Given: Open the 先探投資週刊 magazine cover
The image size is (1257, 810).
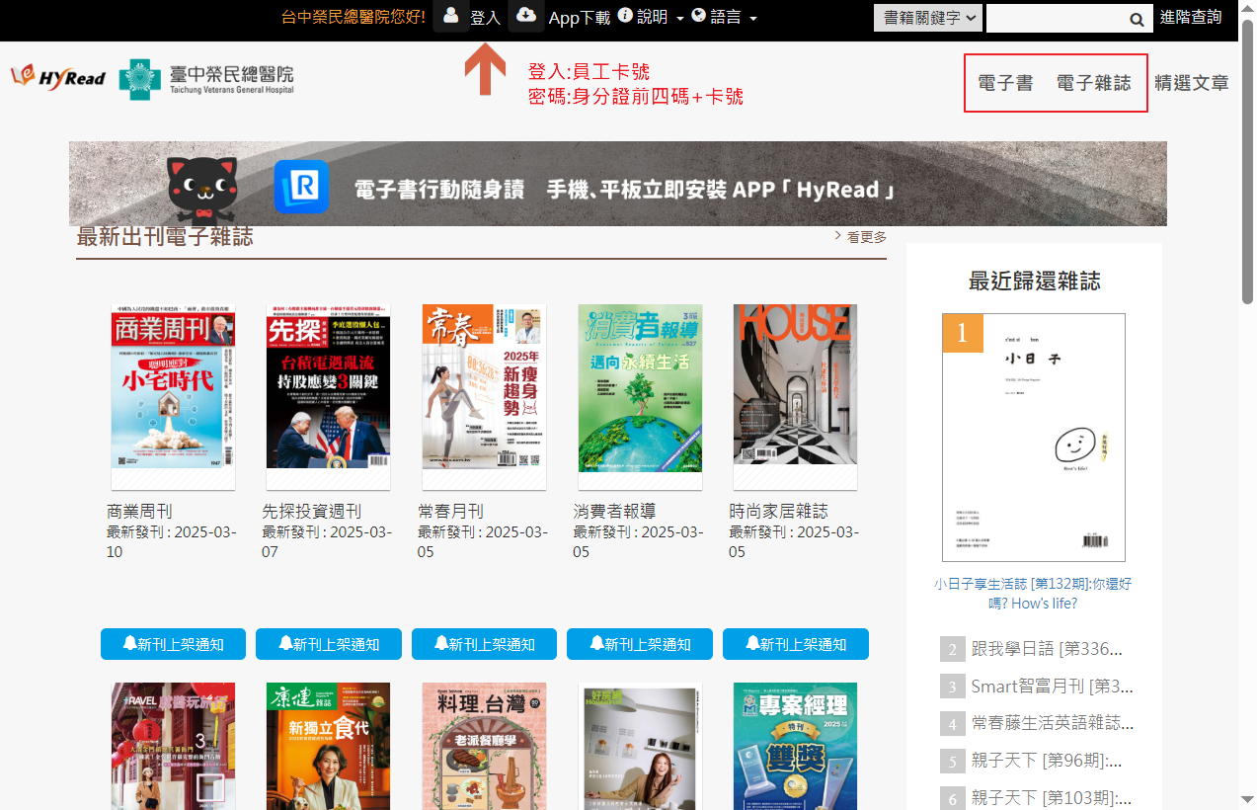Looking at the screenshot, I should coord(328,397).
